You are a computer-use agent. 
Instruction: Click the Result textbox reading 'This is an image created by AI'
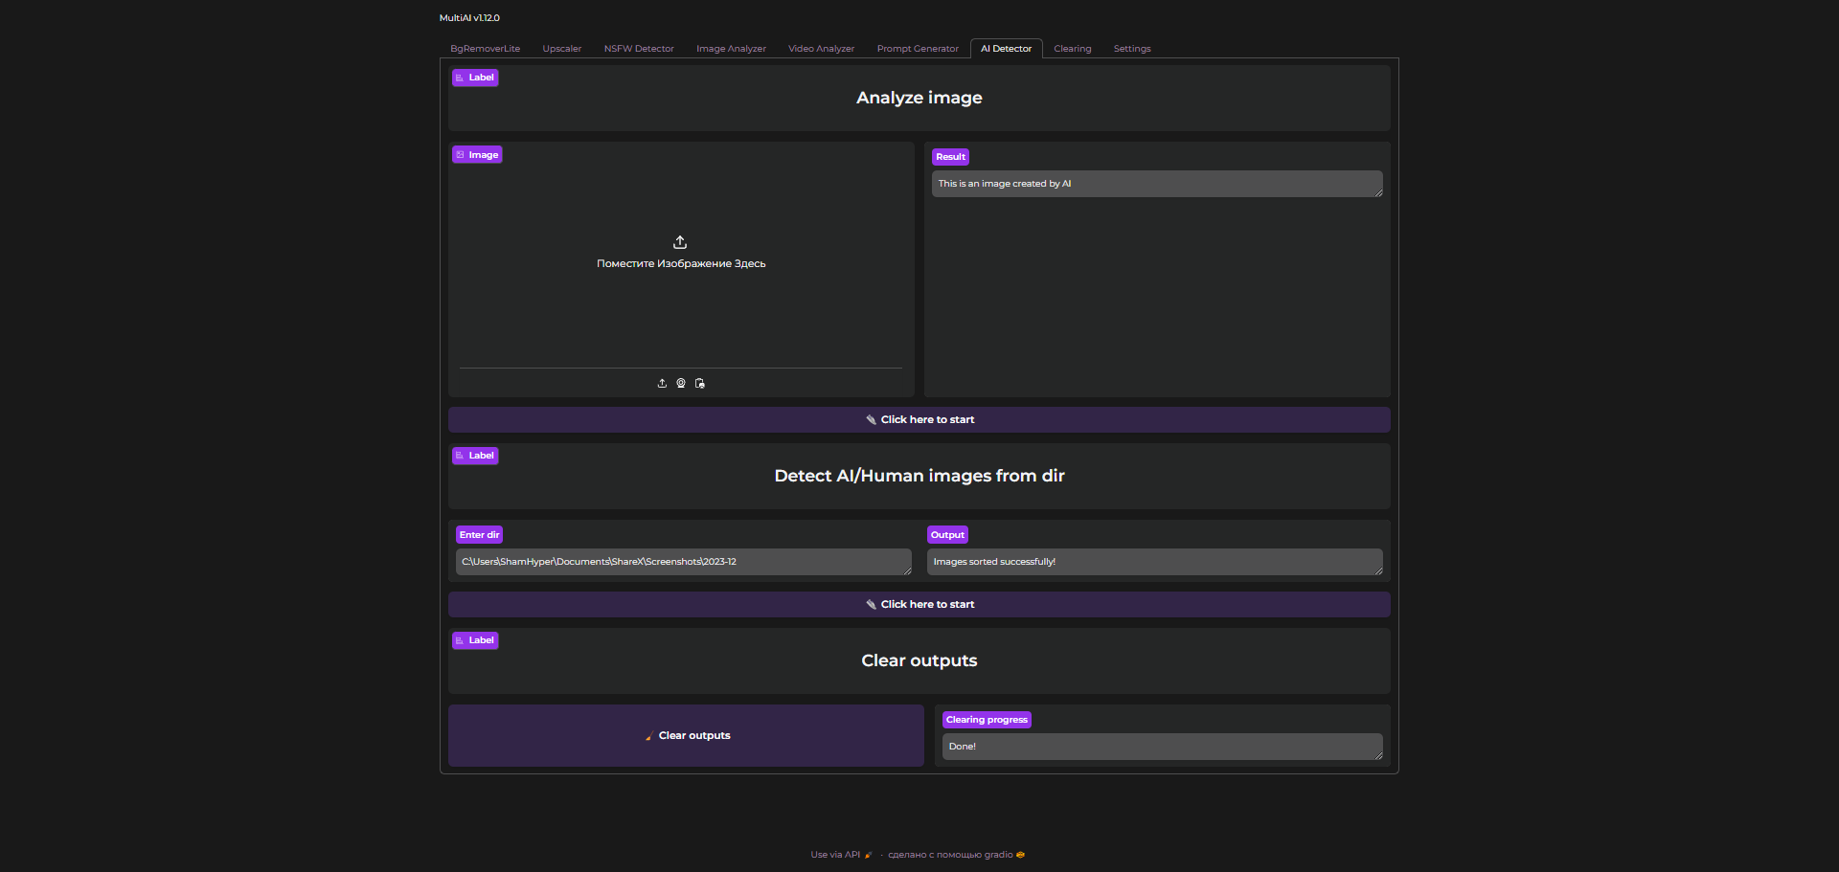point(1157,184)
